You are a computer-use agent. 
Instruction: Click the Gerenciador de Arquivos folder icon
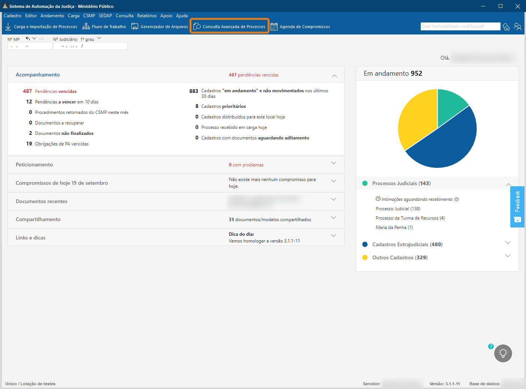point(135,27)
